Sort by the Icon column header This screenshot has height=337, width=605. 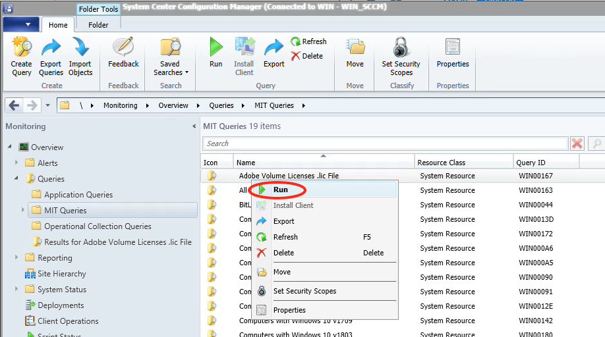(x=216, y=162)
